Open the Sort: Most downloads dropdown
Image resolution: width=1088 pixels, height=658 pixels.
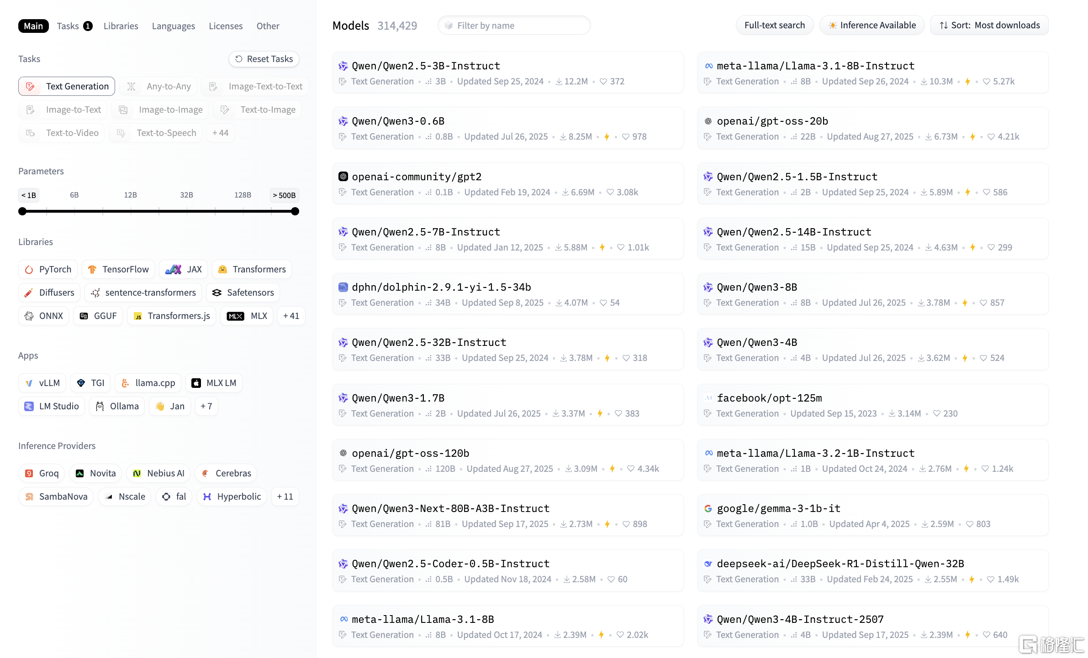coord(989,25)
